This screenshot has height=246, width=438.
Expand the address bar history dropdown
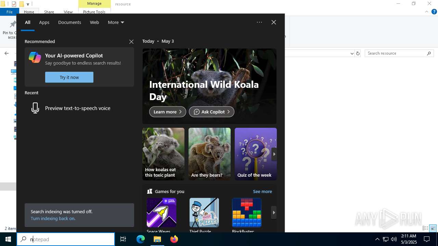[x=352, y=53]
